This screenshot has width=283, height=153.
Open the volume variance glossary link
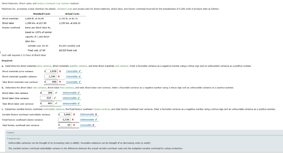[102, 109]
